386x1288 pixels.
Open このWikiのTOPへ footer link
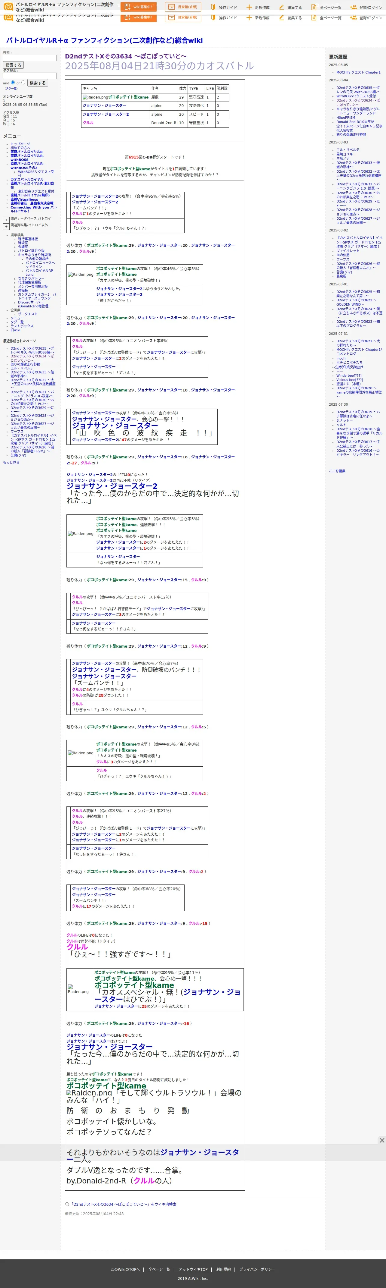point(125,1270)
